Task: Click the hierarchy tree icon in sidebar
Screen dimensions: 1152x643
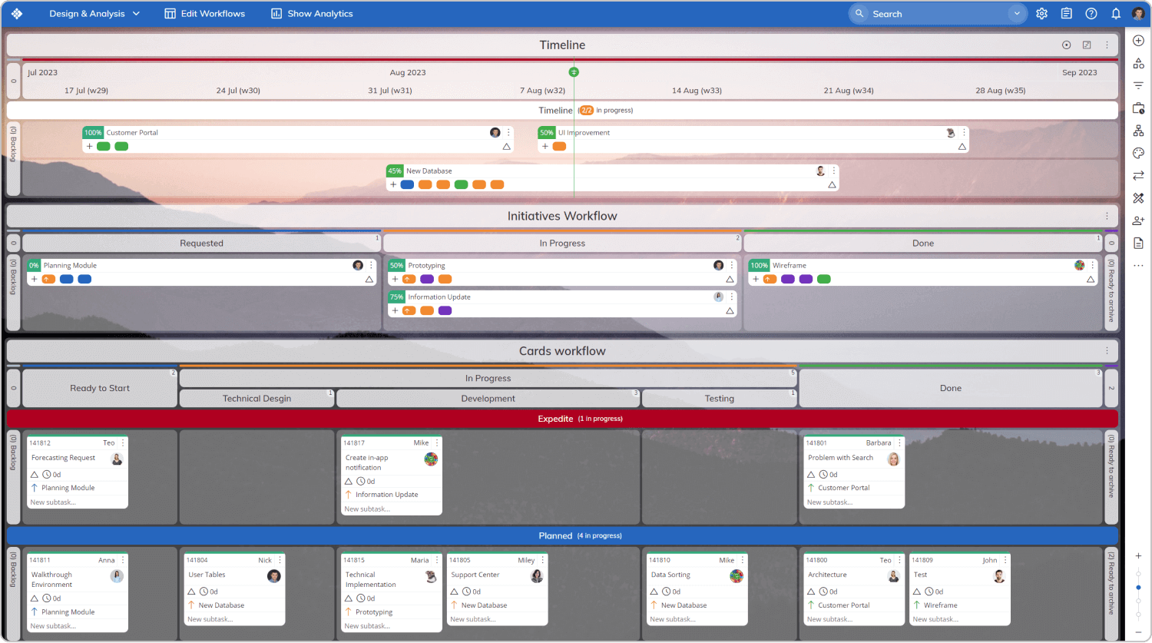Action: pyautogui.click(x=1138, y=131)
